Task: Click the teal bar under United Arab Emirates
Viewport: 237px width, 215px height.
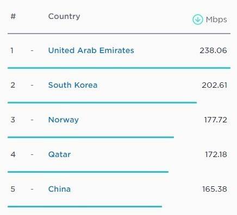Action: (119, 68)
